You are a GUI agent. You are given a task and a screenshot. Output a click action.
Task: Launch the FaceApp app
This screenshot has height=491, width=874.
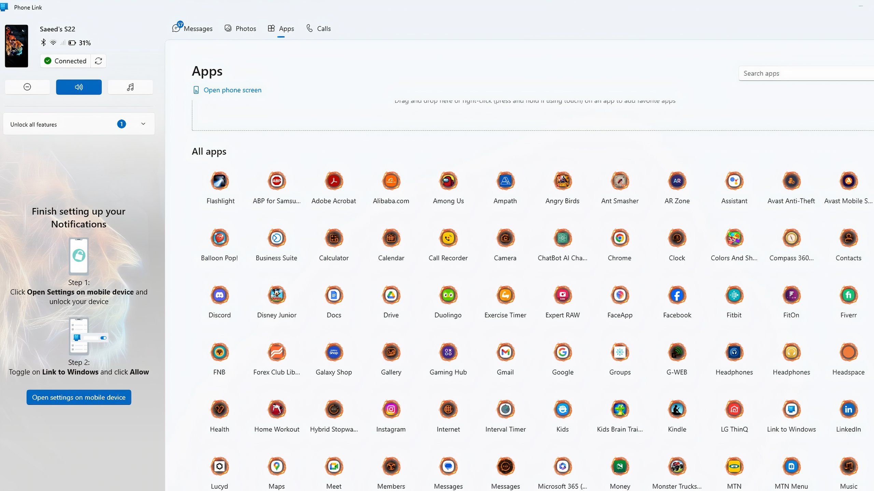(620, 295)
